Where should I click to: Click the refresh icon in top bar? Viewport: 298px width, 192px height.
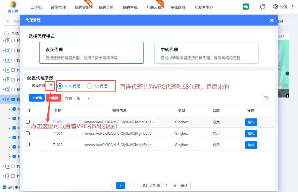262,7
